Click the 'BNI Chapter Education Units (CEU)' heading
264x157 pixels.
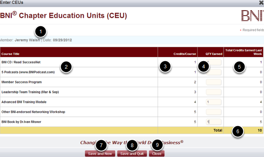coord(64,16)
